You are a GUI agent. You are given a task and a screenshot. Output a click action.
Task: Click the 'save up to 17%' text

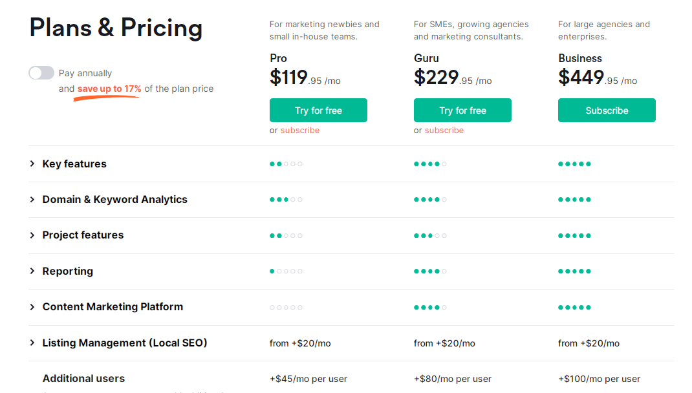109,89
